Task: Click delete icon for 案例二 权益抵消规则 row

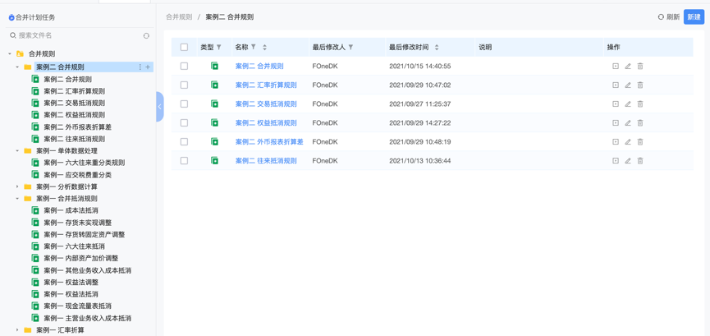Action: click(640, 123)
